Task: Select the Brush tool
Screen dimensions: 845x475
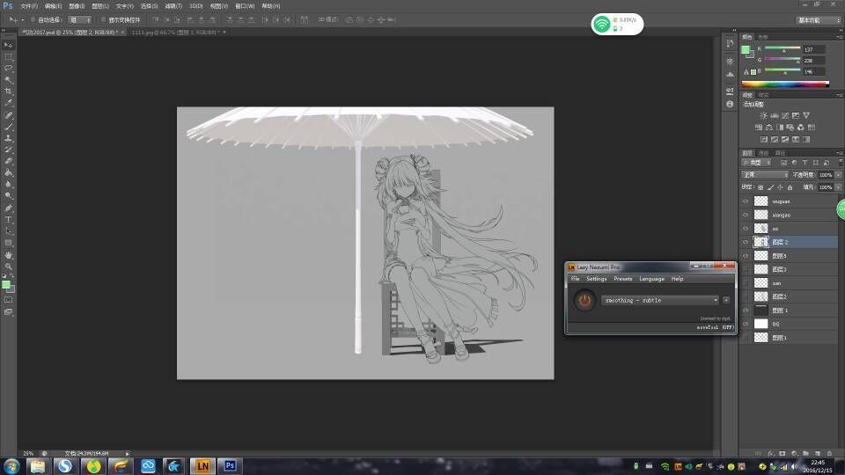Action: pos(8,127)
